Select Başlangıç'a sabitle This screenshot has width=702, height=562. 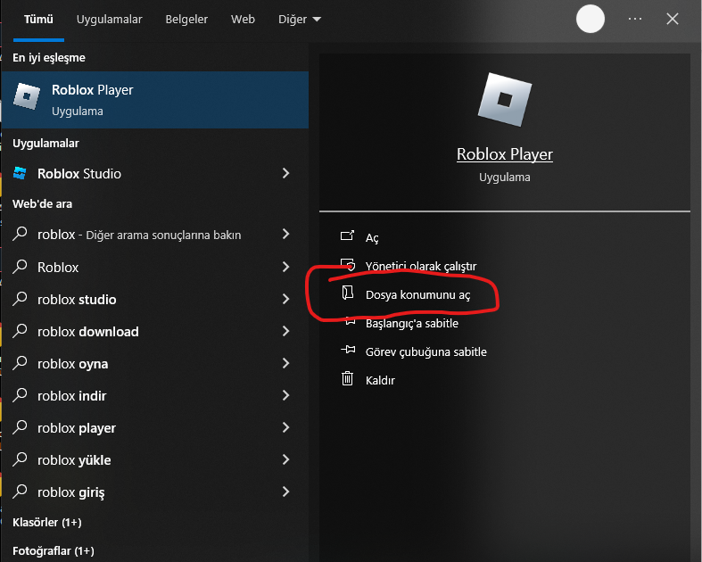point(412,323)
